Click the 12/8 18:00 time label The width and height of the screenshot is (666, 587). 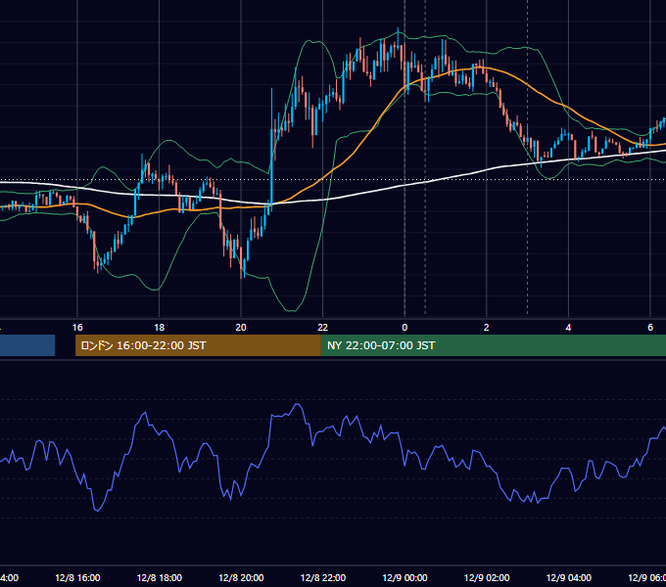160,577
